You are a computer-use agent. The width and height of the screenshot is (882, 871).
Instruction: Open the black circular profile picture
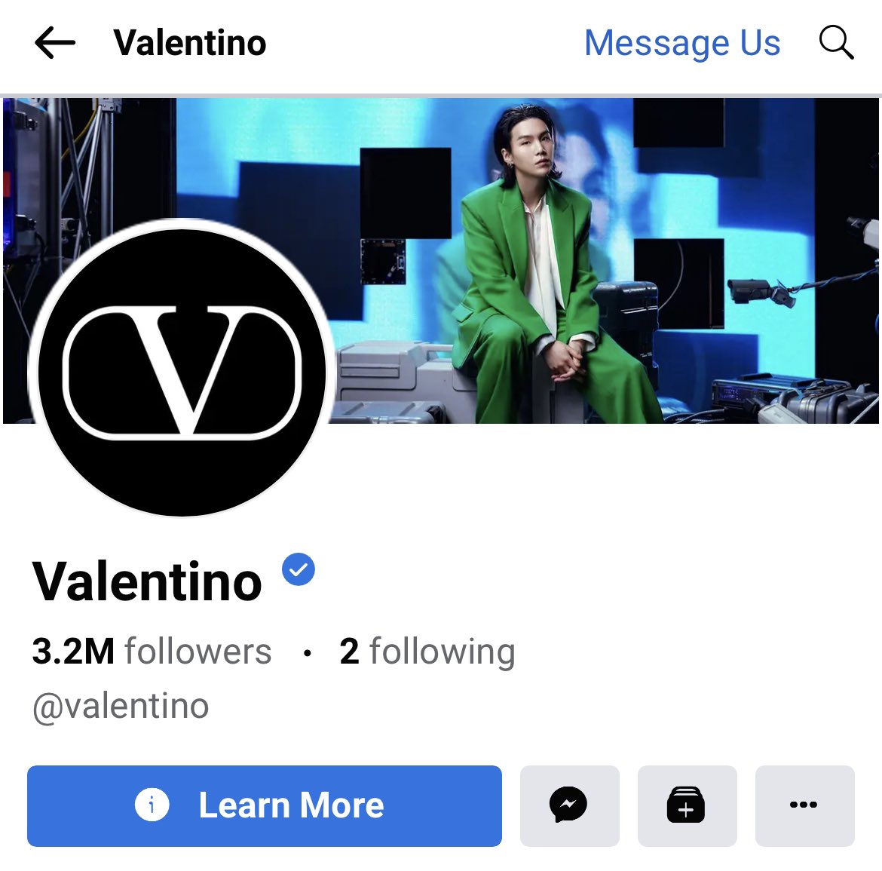click(x=182, y=366)
